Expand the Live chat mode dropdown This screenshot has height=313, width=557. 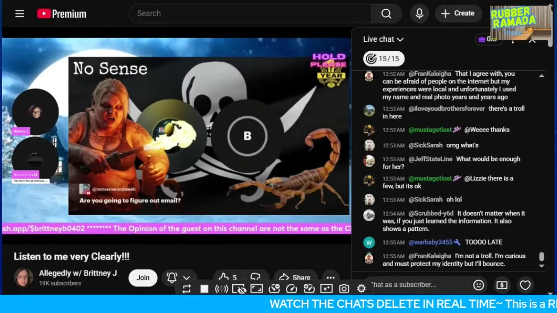[x=383, y=39]
